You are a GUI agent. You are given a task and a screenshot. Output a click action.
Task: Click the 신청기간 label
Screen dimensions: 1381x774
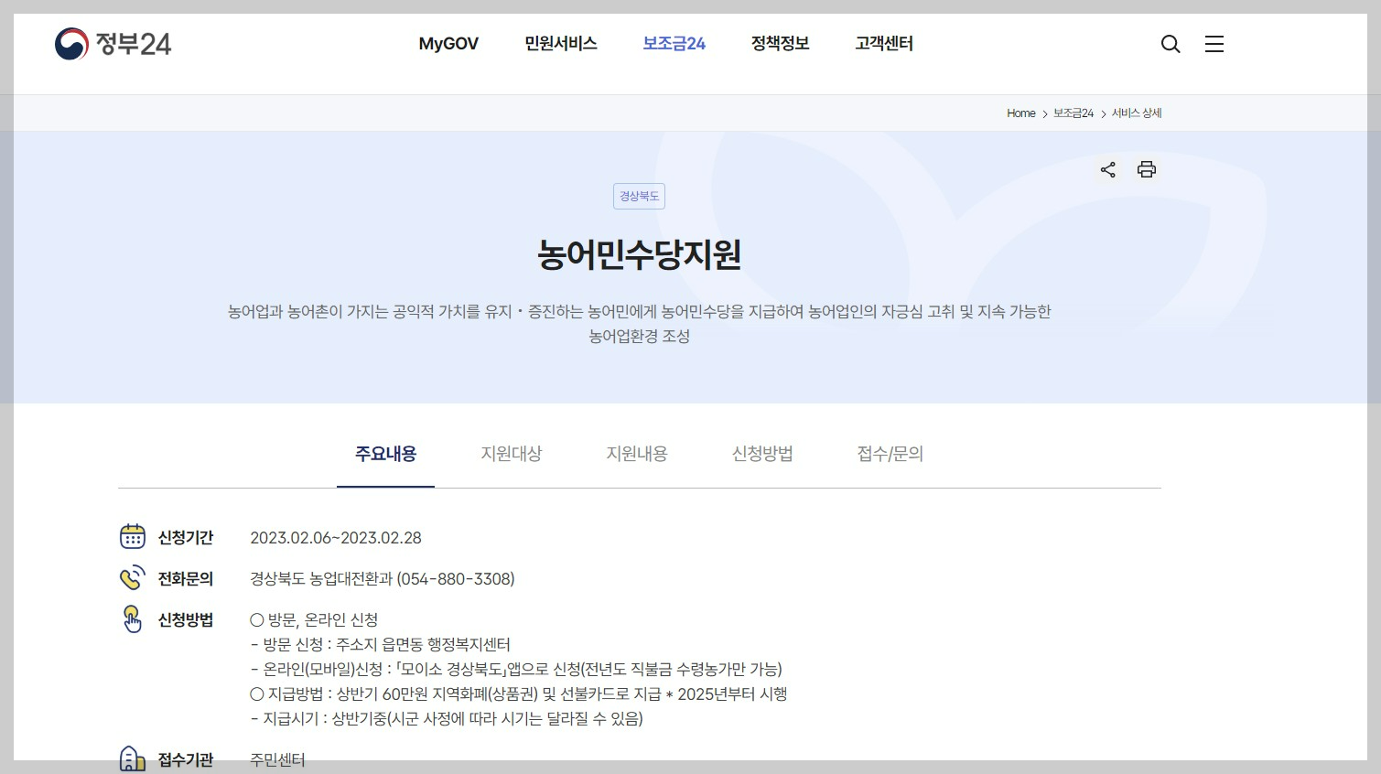pyautogui.click(x=186, y=538)
